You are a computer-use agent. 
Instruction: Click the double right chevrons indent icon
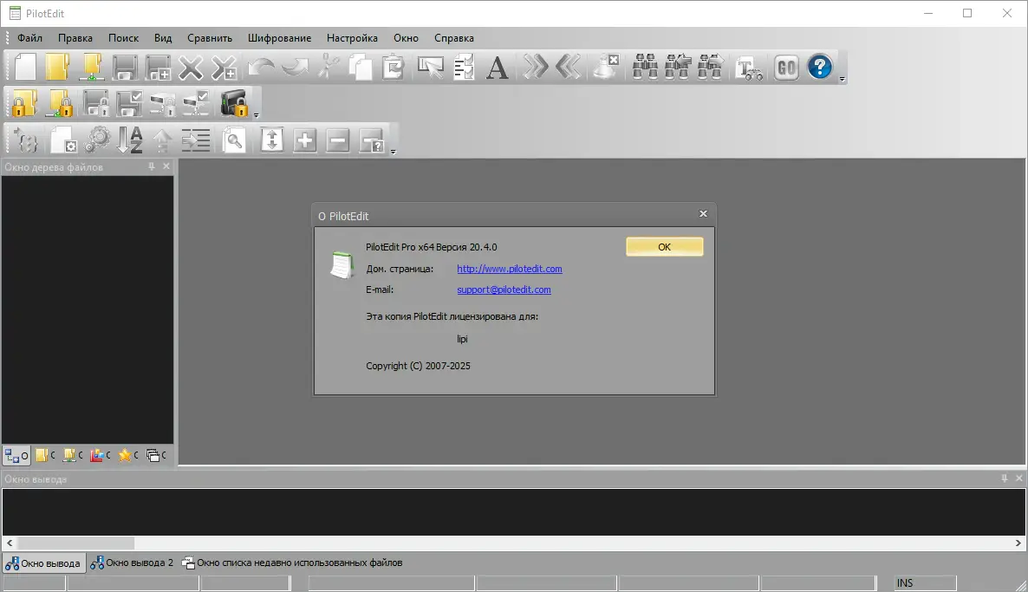(x=535, y=68)
